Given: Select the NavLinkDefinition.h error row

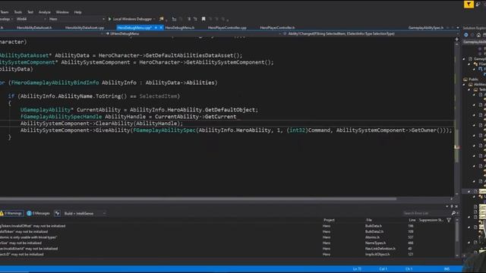Looking at the screenshot, I should click(227, 249).
